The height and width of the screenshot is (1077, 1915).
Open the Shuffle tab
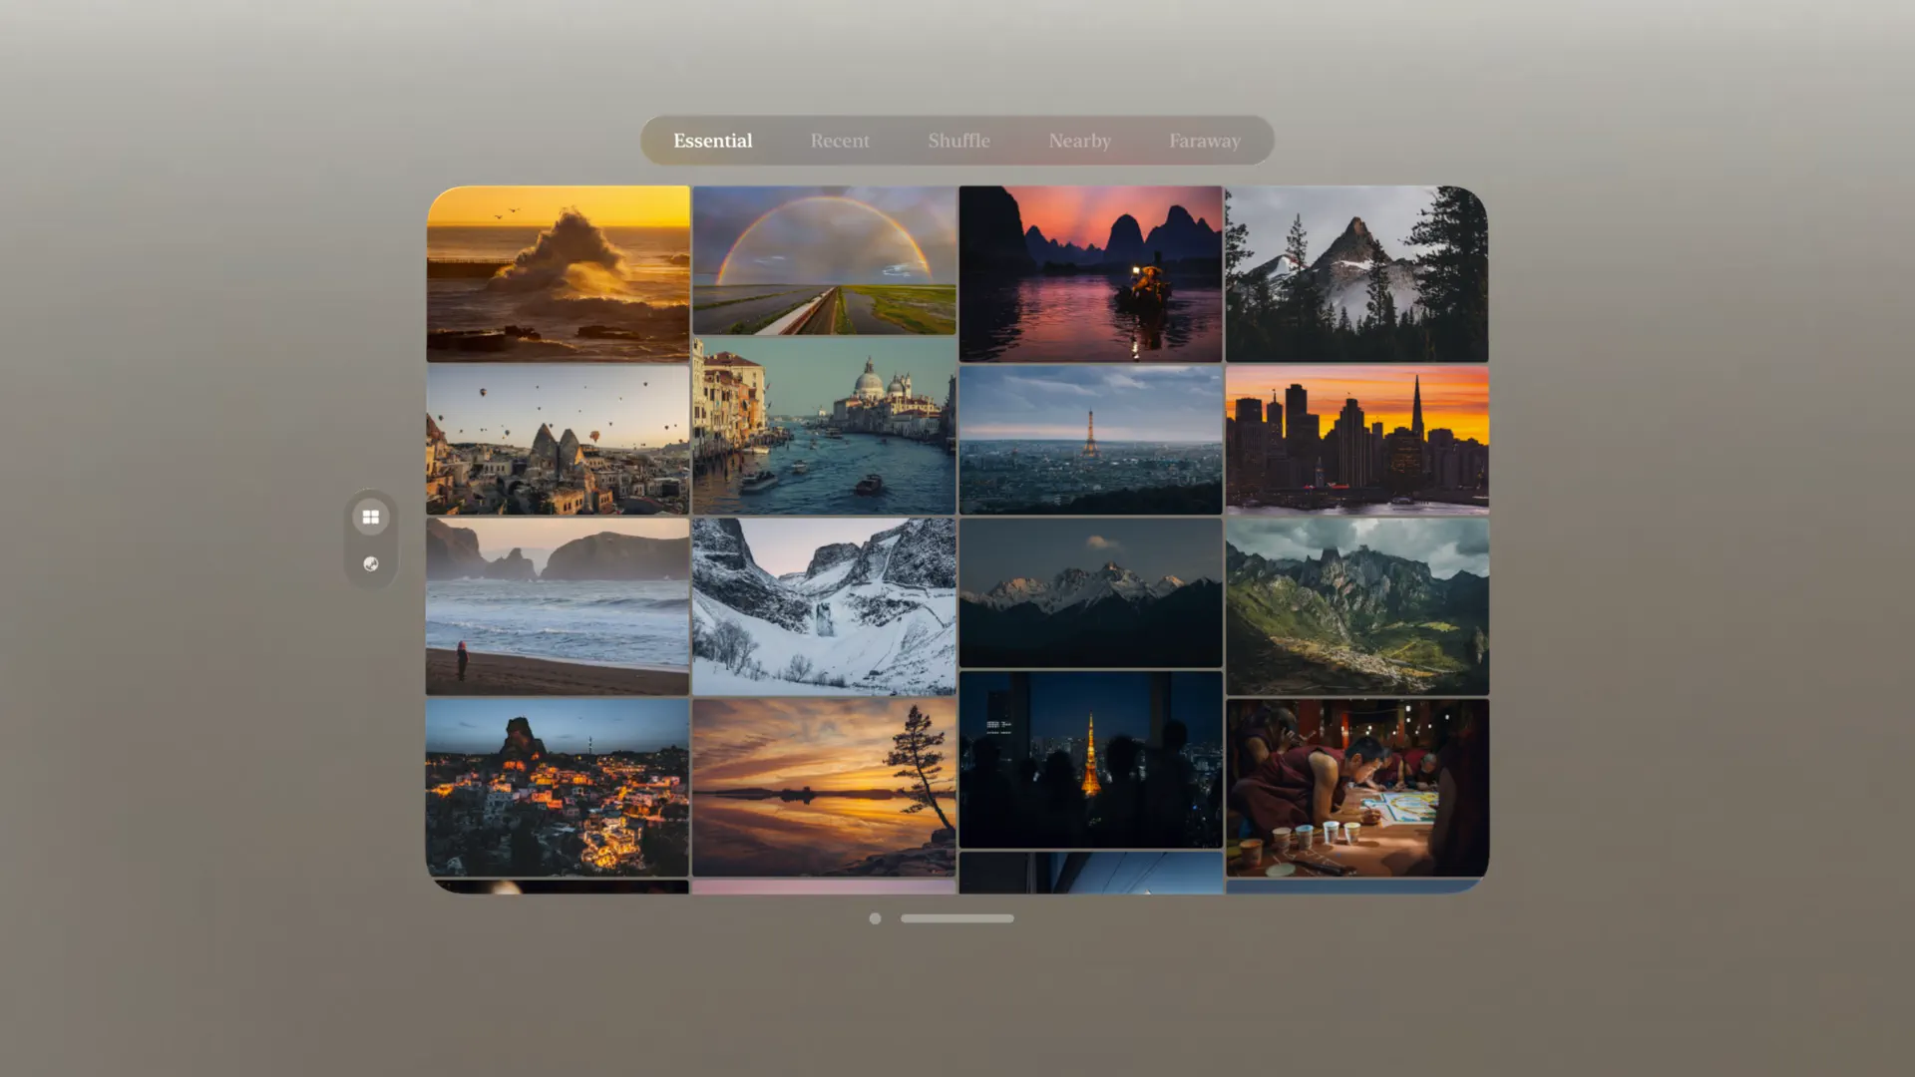tap(958, 141)
